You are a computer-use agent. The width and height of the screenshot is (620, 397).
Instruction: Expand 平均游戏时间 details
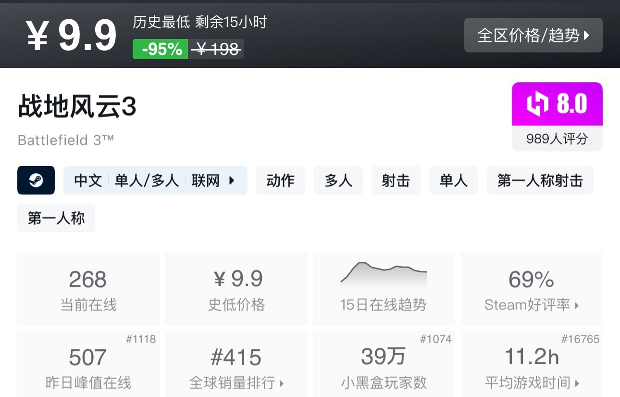coord(531,383)
